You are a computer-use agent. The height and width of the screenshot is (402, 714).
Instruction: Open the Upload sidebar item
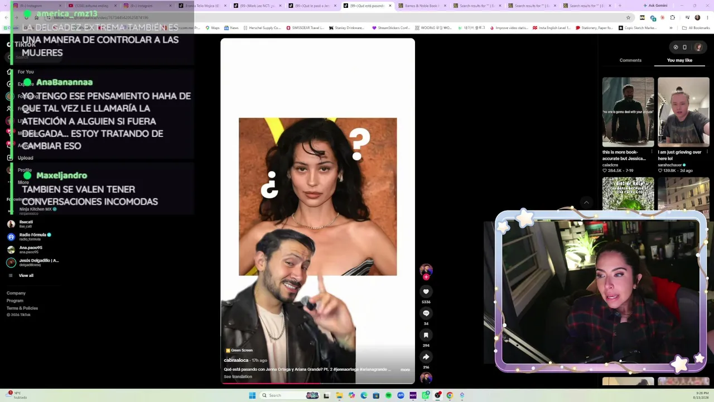point(25,158)
